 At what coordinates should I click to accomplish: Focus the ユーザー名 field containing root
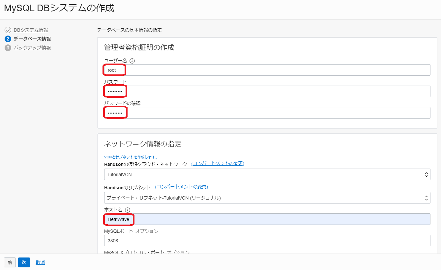pyautogui.click(x=267, y=70)
